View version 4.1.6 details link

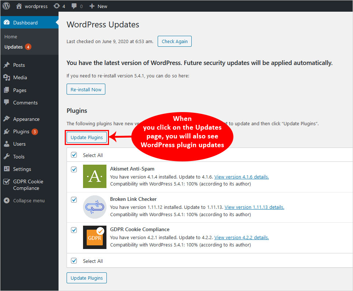pyautogui.click(x=241, y=177)
